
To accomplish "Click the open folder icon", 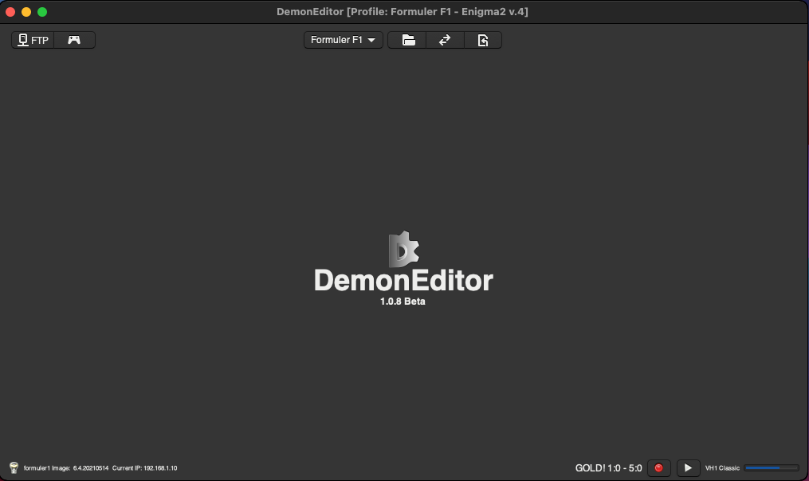I will pyautogui.click(x=407, y=40).
